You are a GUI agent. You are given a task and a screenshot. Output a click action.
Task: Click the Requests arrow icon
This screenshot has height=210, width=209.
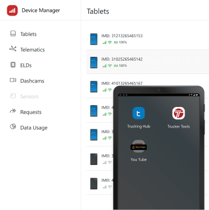click(x=13, y=111)
